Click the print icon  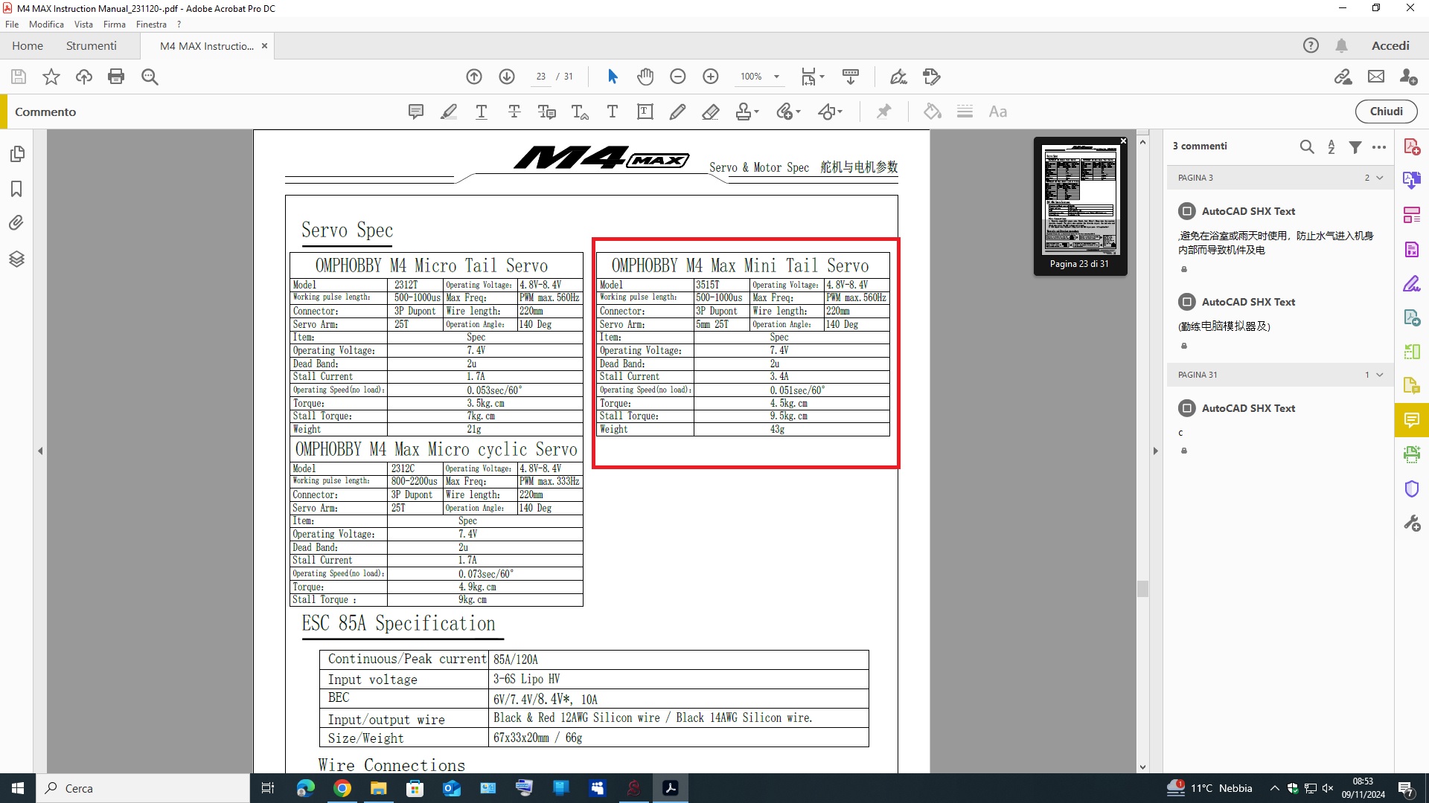(x=116, y=77)
